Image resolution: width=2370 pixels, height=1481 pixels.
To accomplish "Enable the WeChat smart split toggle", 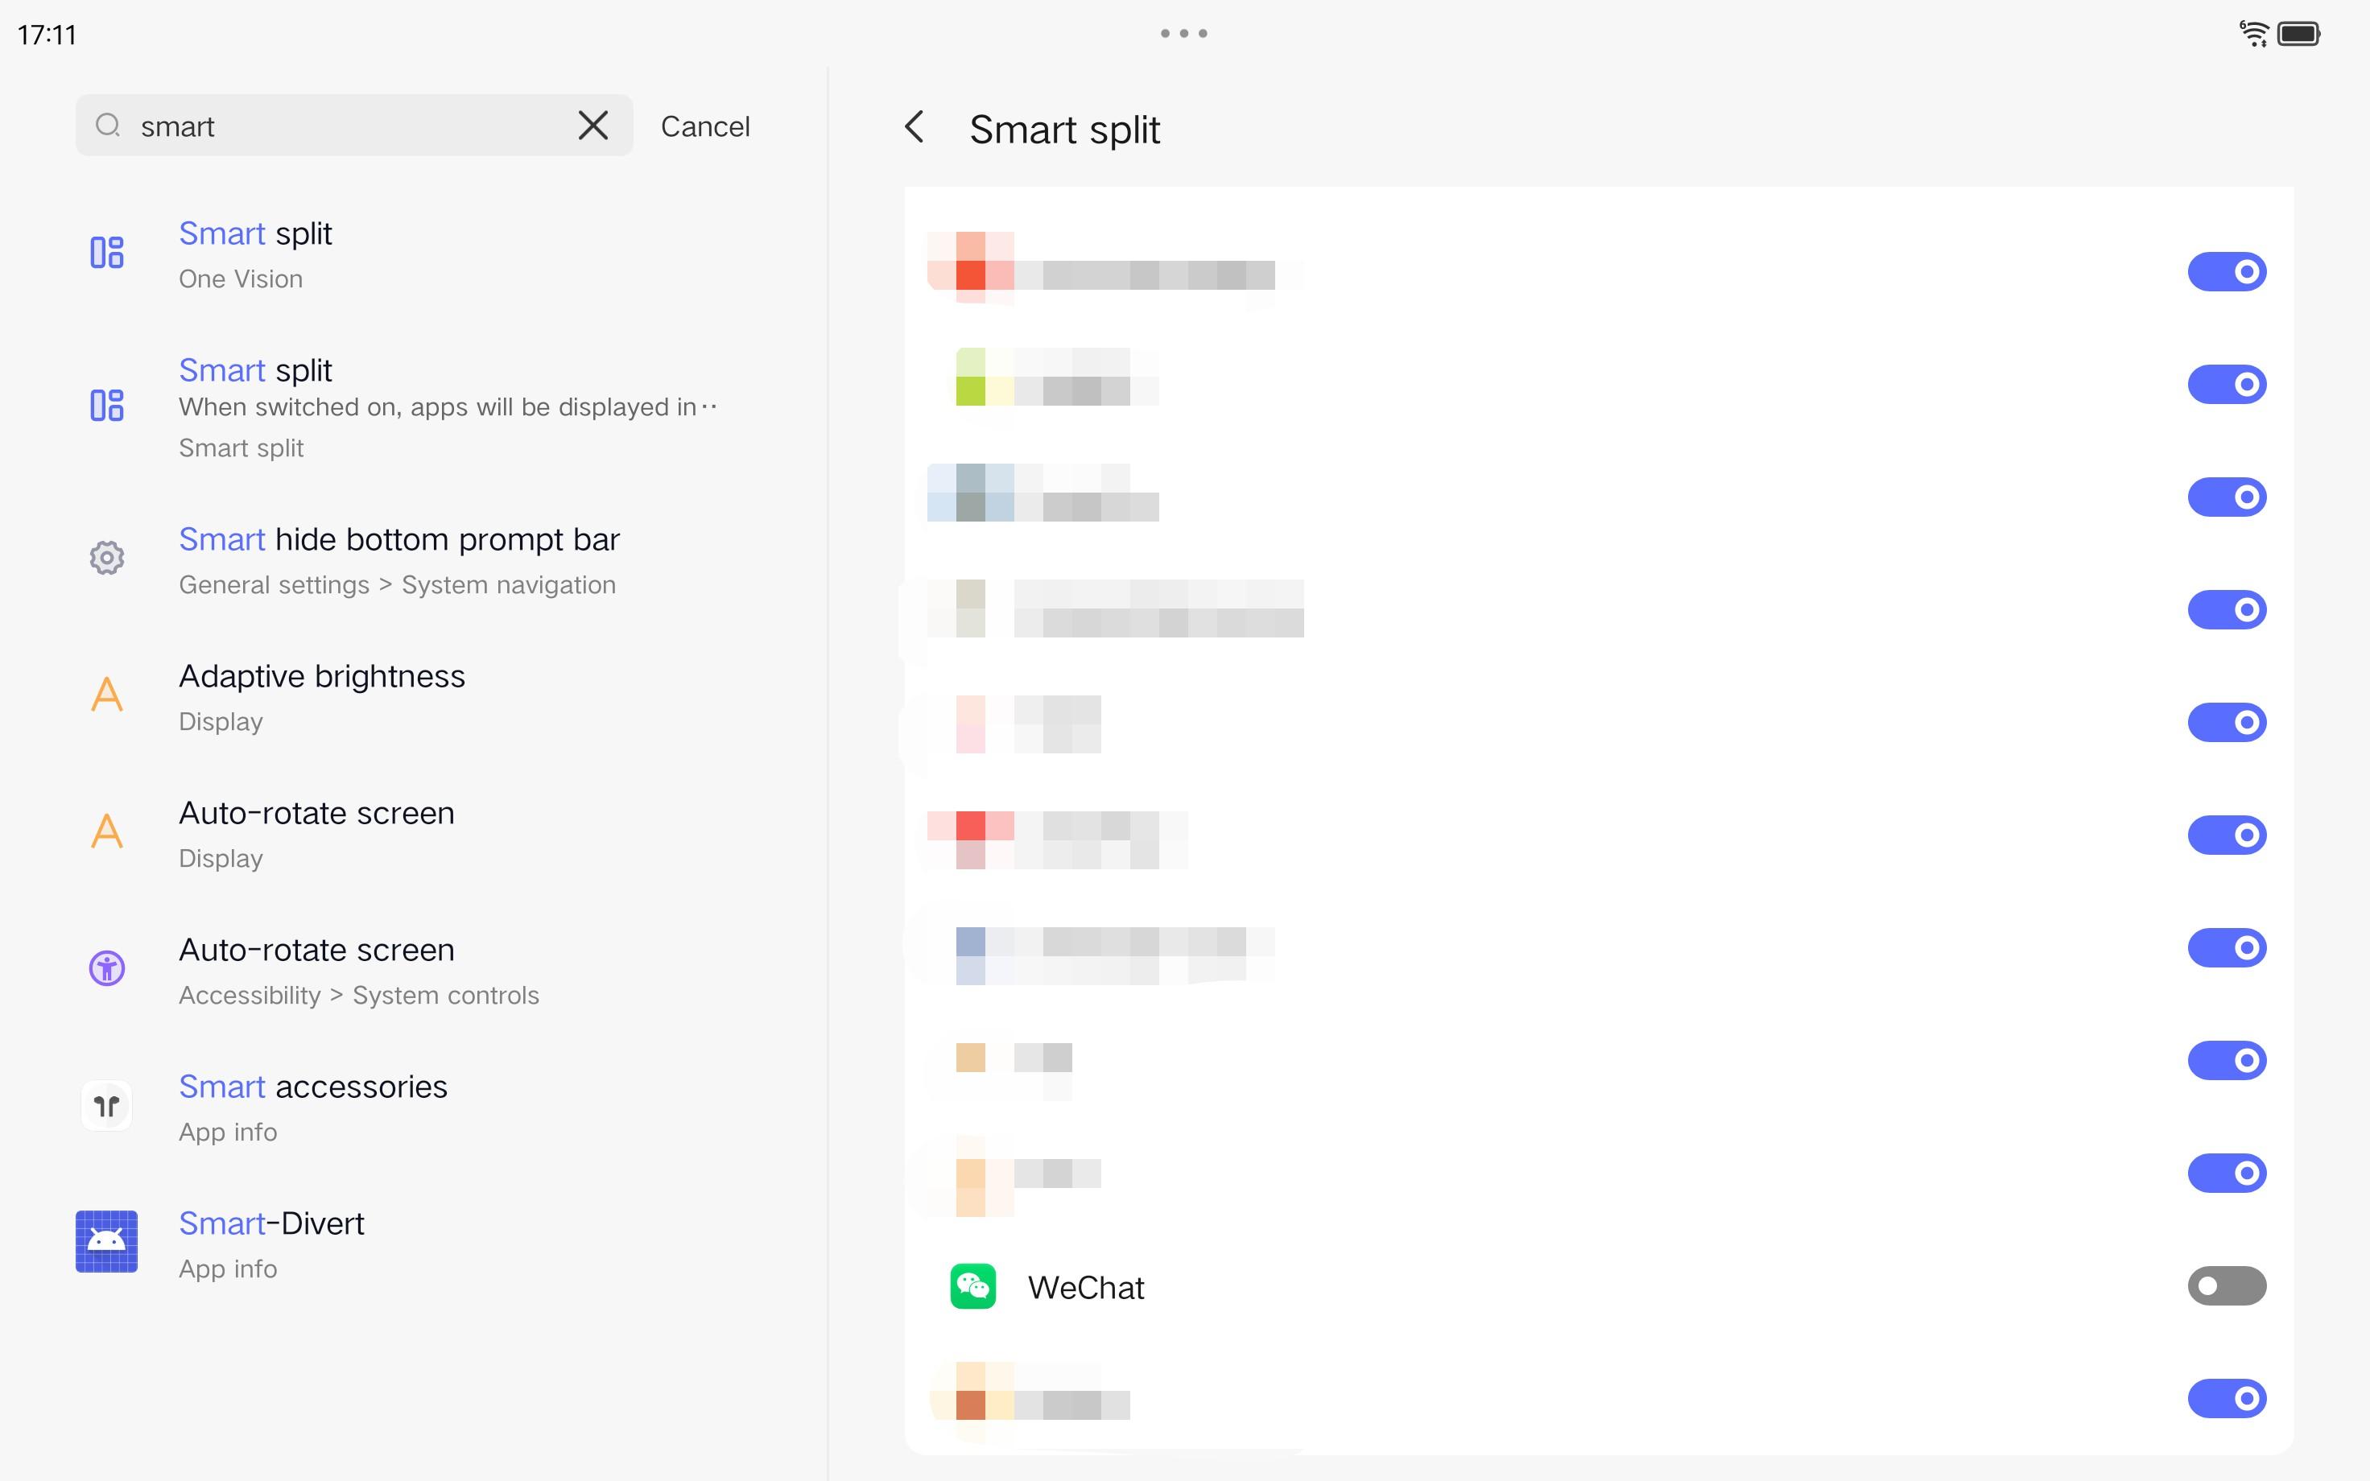I will point(2226,1286).
